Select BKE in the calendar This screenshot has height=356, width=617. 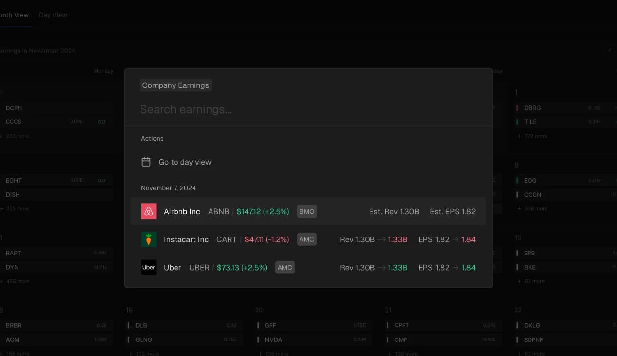click(565, 267)
